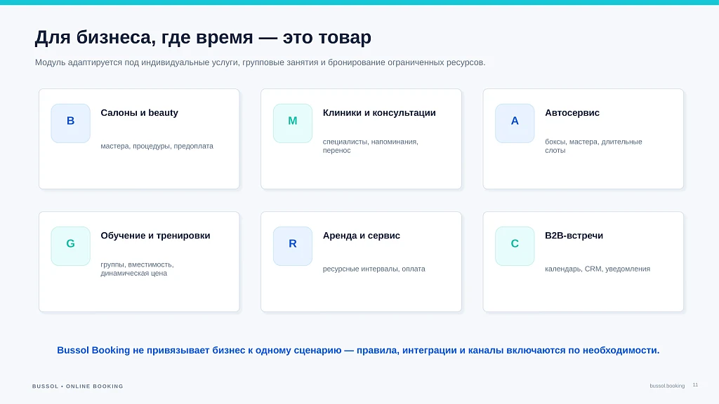
Task: Click the blue 'Bussol Booking не привязывает' statement
Action: [358, 351]
